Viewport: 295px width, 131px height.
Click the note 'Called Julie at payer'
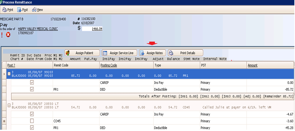pos(237,107)
